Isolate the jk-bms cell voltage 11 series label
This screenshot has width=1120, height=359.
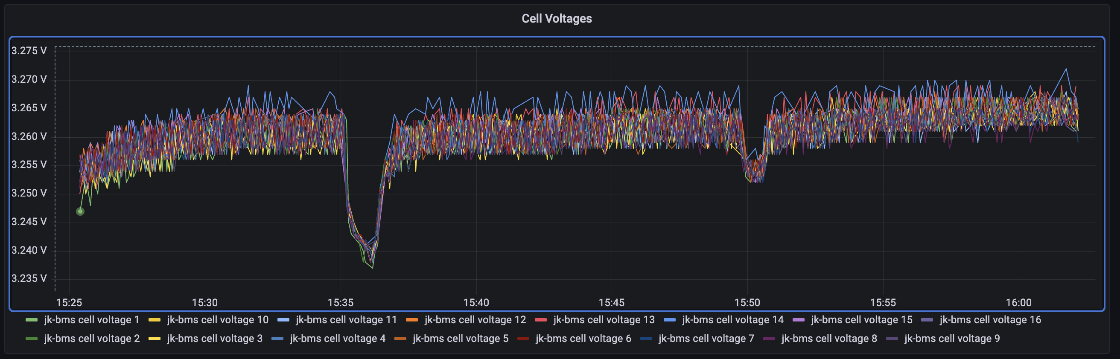[x=346, y=320]
